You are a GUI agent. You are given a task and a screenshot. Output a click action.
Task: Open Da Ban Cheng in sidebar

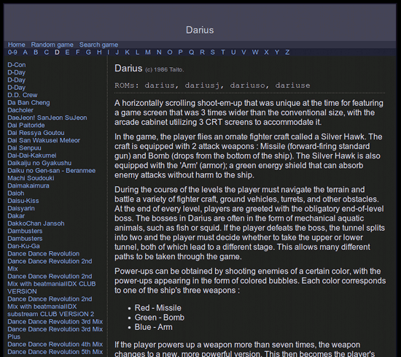[x=28, y=103]
